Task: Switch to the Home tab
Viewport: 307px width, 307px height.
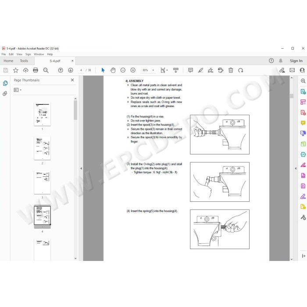Action: click(x=8, y=61)
